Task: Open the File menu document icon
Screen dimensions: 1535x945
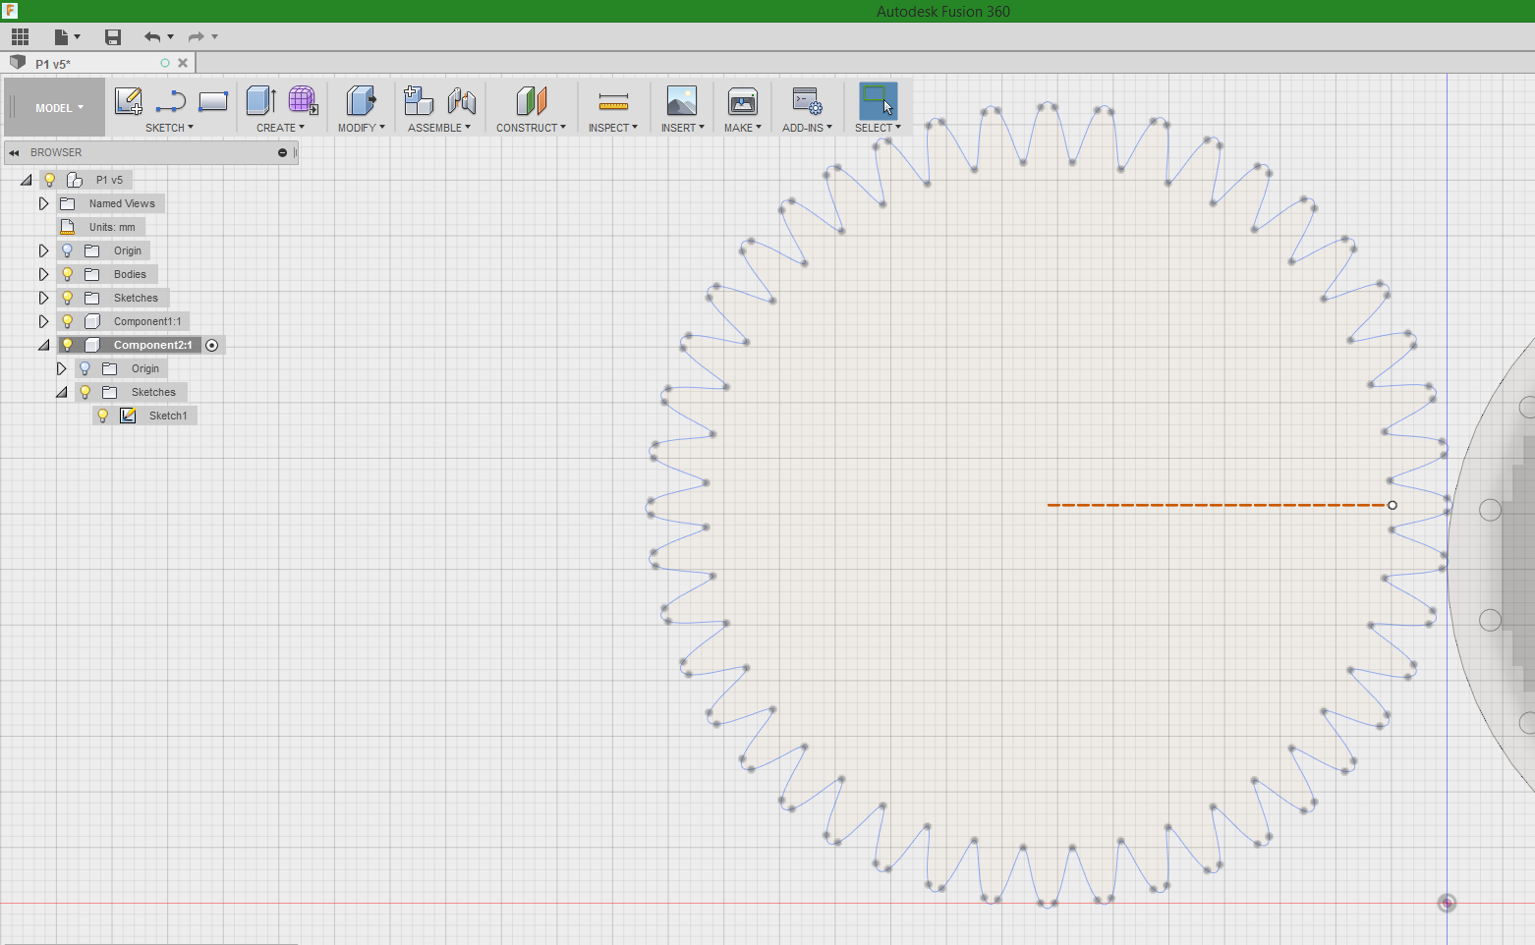Action: click(62, 37)
